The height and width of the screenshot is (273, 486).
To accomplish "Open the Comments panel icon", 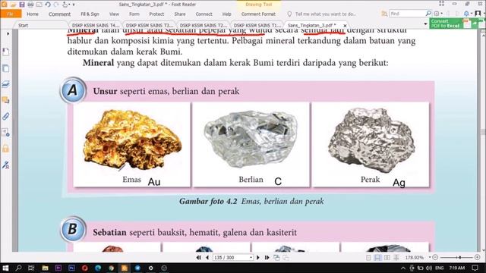I will coord(5,100).
